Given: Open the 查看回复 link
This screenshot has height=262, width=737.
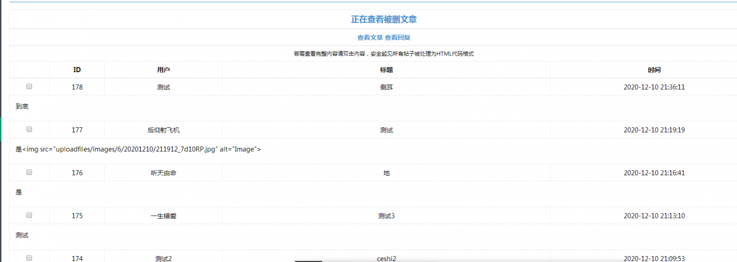Looking at the screenshot, I should coord(398,38).
